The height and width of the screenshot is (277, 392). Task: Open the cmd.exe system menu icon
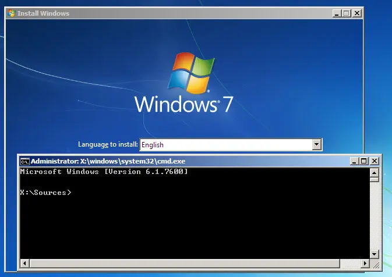pos(24,161)
